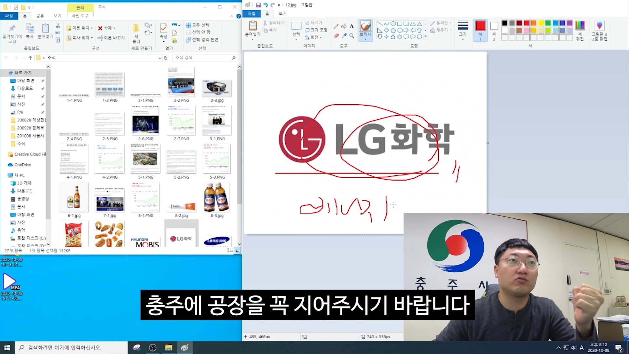Pick the five-point star shape in Paint
The height and width of the screenshot is (354, 629).
click(x=393, y=37)
